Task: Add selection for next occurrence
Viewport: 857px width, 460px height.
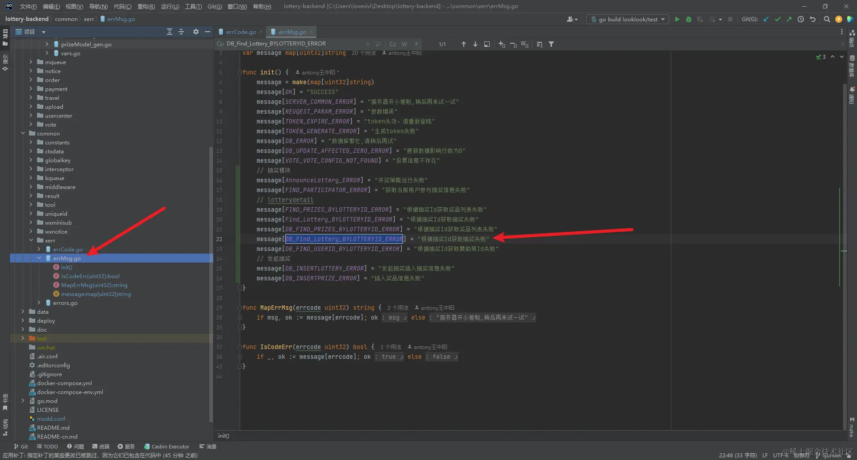Action: click(x=502, y=44)
